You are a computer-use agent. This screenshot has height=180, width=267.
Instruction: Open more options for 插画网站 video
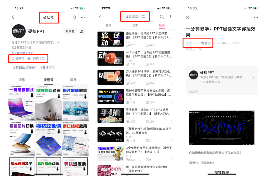[x=172, y=160]
